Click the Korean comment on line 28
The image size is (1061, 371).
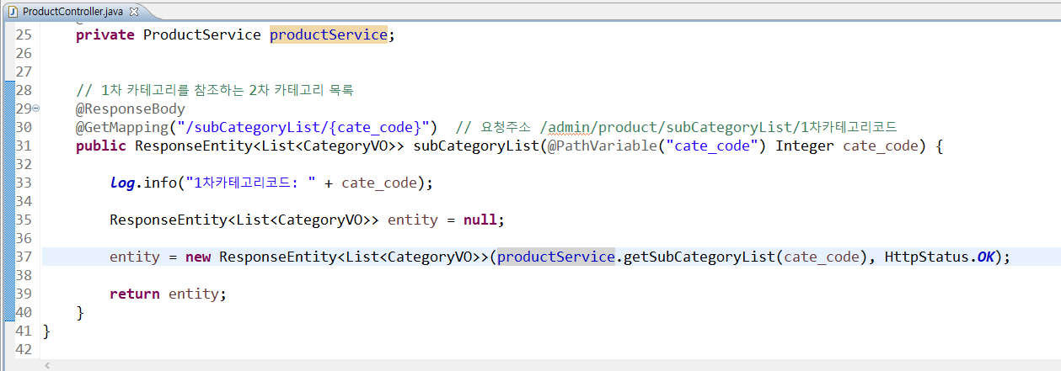[215, 90]
